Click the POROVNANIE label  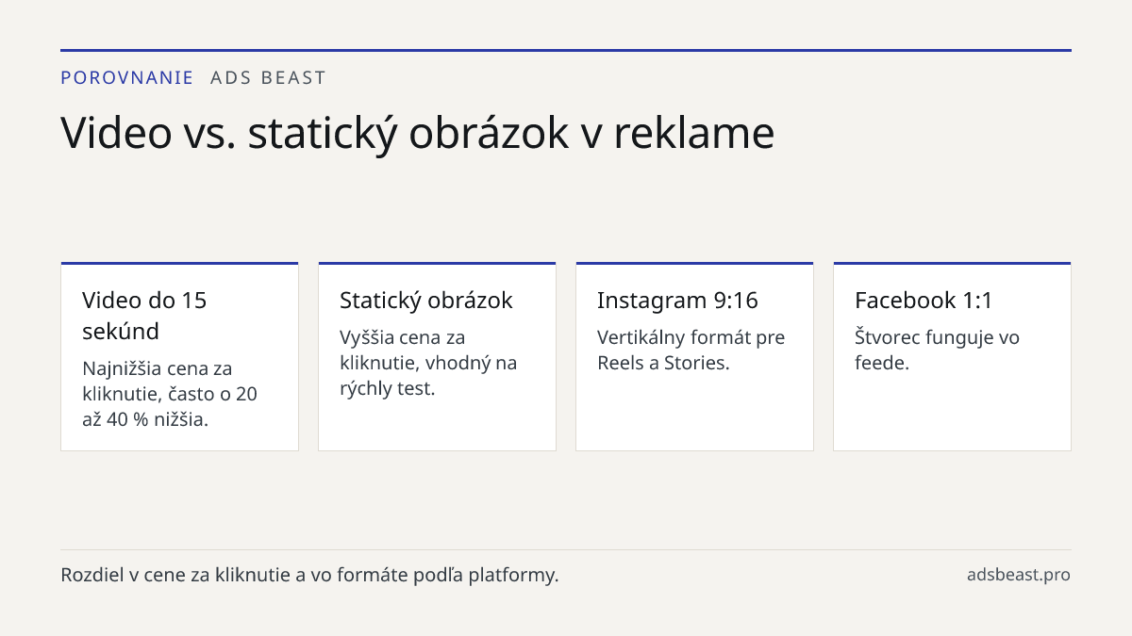coord(126,78)
